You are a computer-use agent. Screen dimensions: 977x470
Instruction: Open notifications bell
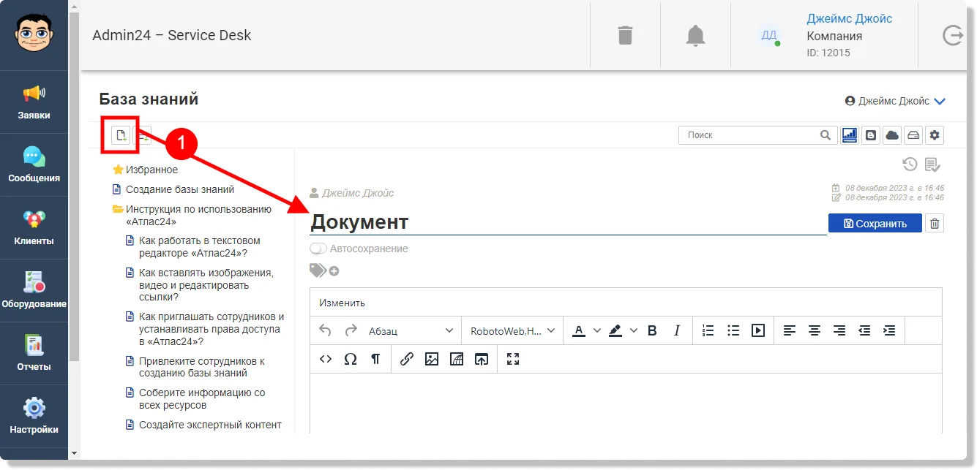[695, 35]
